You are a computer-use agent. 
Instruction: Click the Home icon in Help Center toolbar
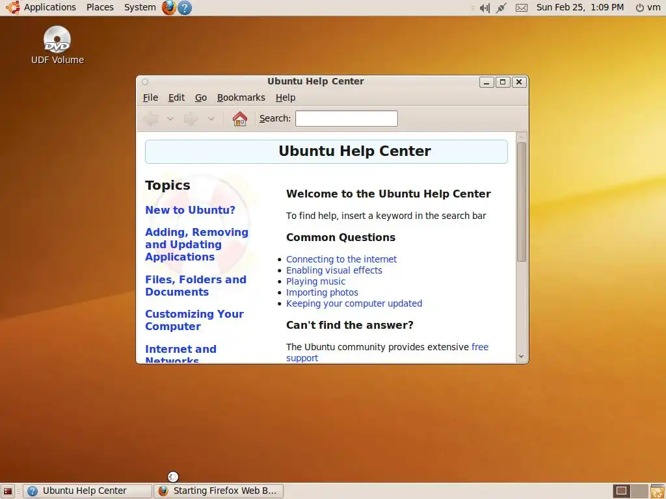(x=240, y=119)
